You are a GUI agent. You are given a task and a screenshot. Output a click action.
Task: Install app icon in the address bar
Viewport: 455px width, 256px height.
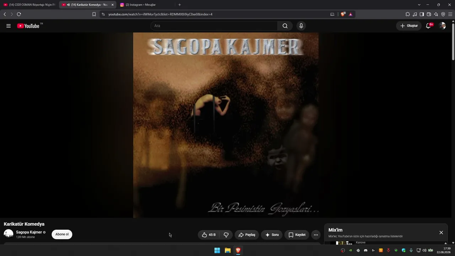tap(332, 14)
